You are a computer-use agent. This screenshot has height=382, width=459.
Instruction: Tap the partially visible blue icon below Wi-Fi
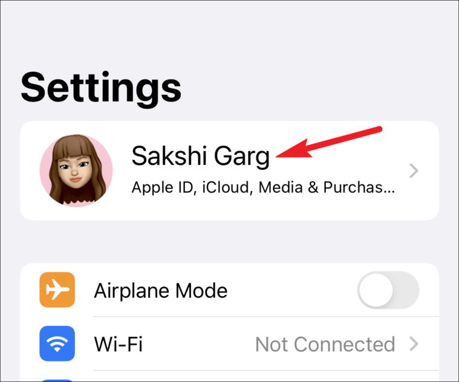(x=57, y=381)
